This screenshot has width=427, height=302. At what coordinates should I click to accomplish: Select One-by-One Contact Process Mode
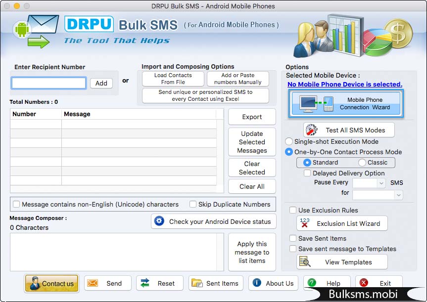[x=288, y=152]
